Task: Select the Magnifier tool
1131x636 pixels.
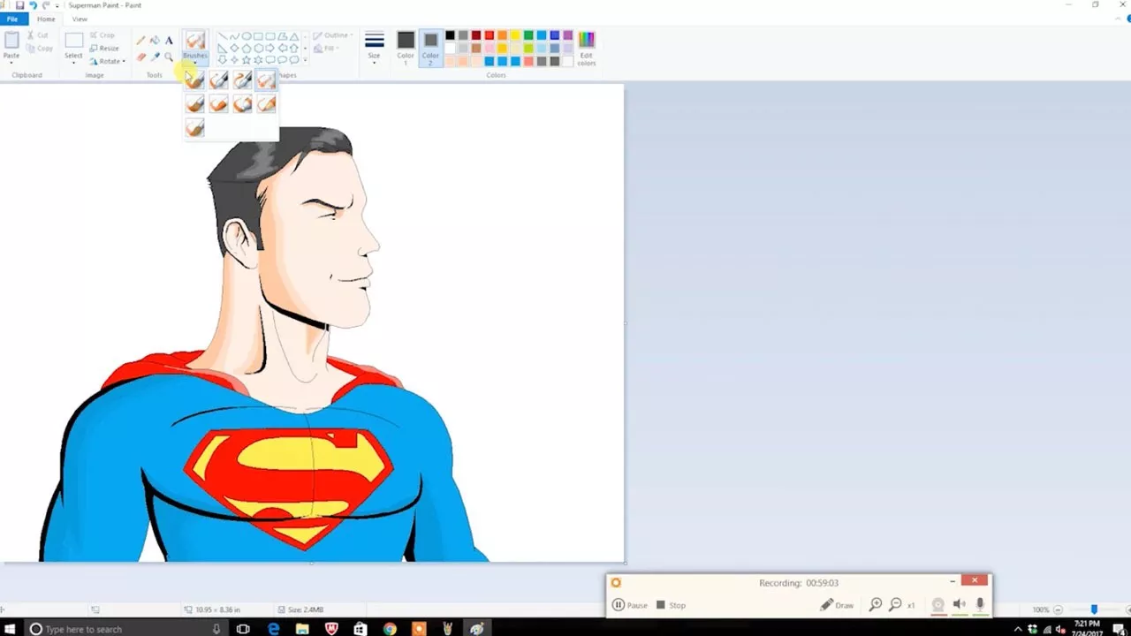Action: (169, 57)
